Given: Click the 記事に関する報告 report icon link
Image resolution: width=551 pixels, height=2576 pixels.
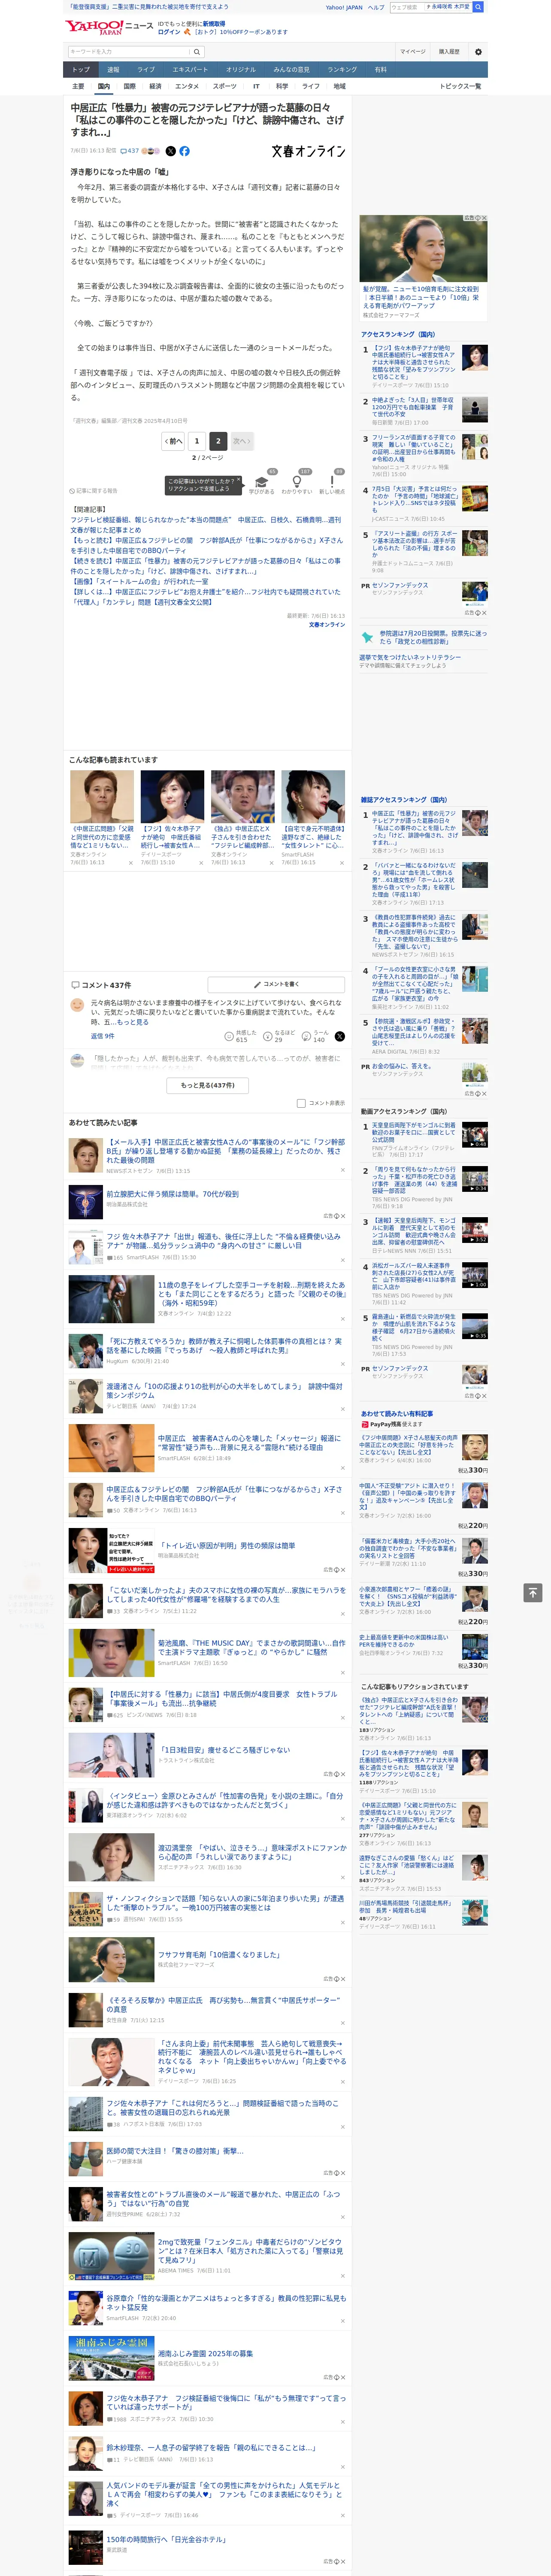Looking at the screenshot, I should [x=93, y=491].
